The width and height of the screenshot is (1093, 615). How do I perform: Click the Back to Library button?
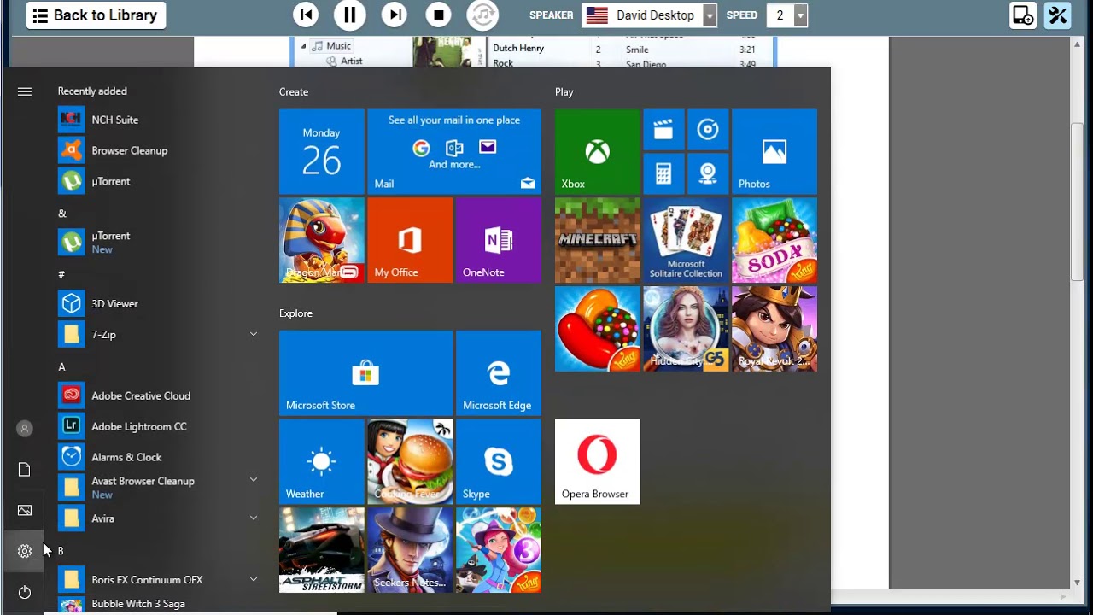click(x=96, y=15)
